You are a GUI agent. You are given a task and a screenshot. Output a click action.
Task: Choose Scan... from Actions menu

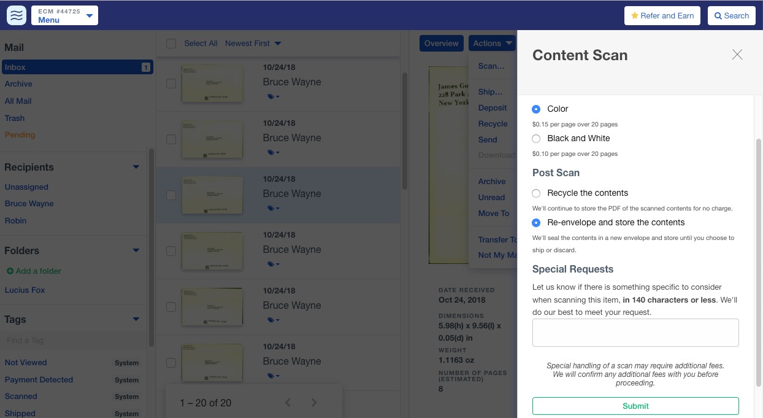coord(491,66)
